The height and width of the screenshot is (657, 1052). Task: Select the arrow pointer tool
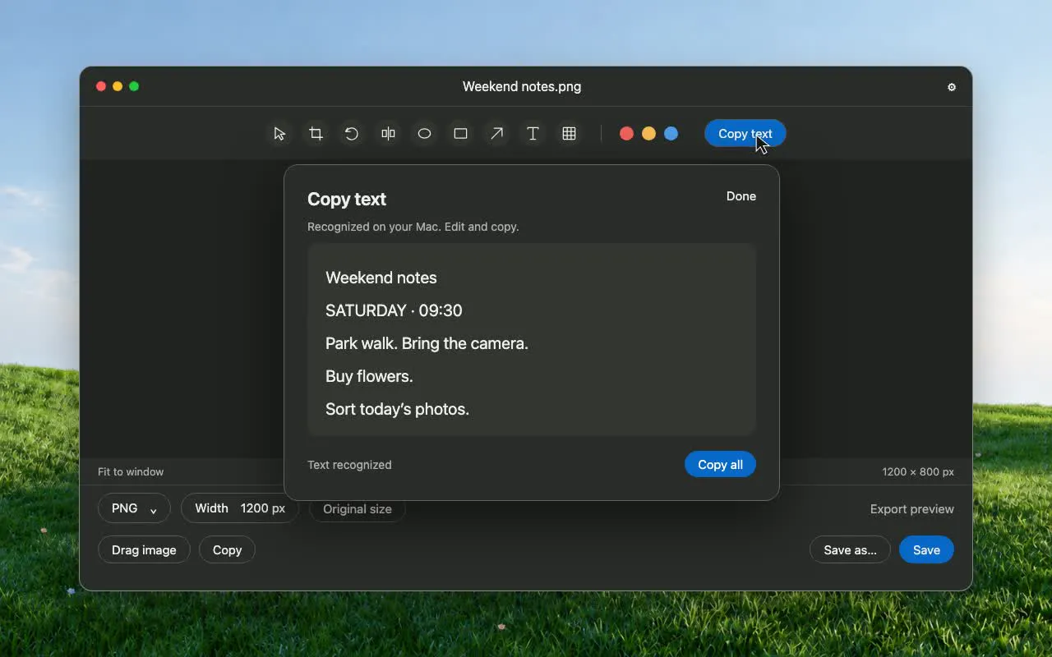point(279,134)
